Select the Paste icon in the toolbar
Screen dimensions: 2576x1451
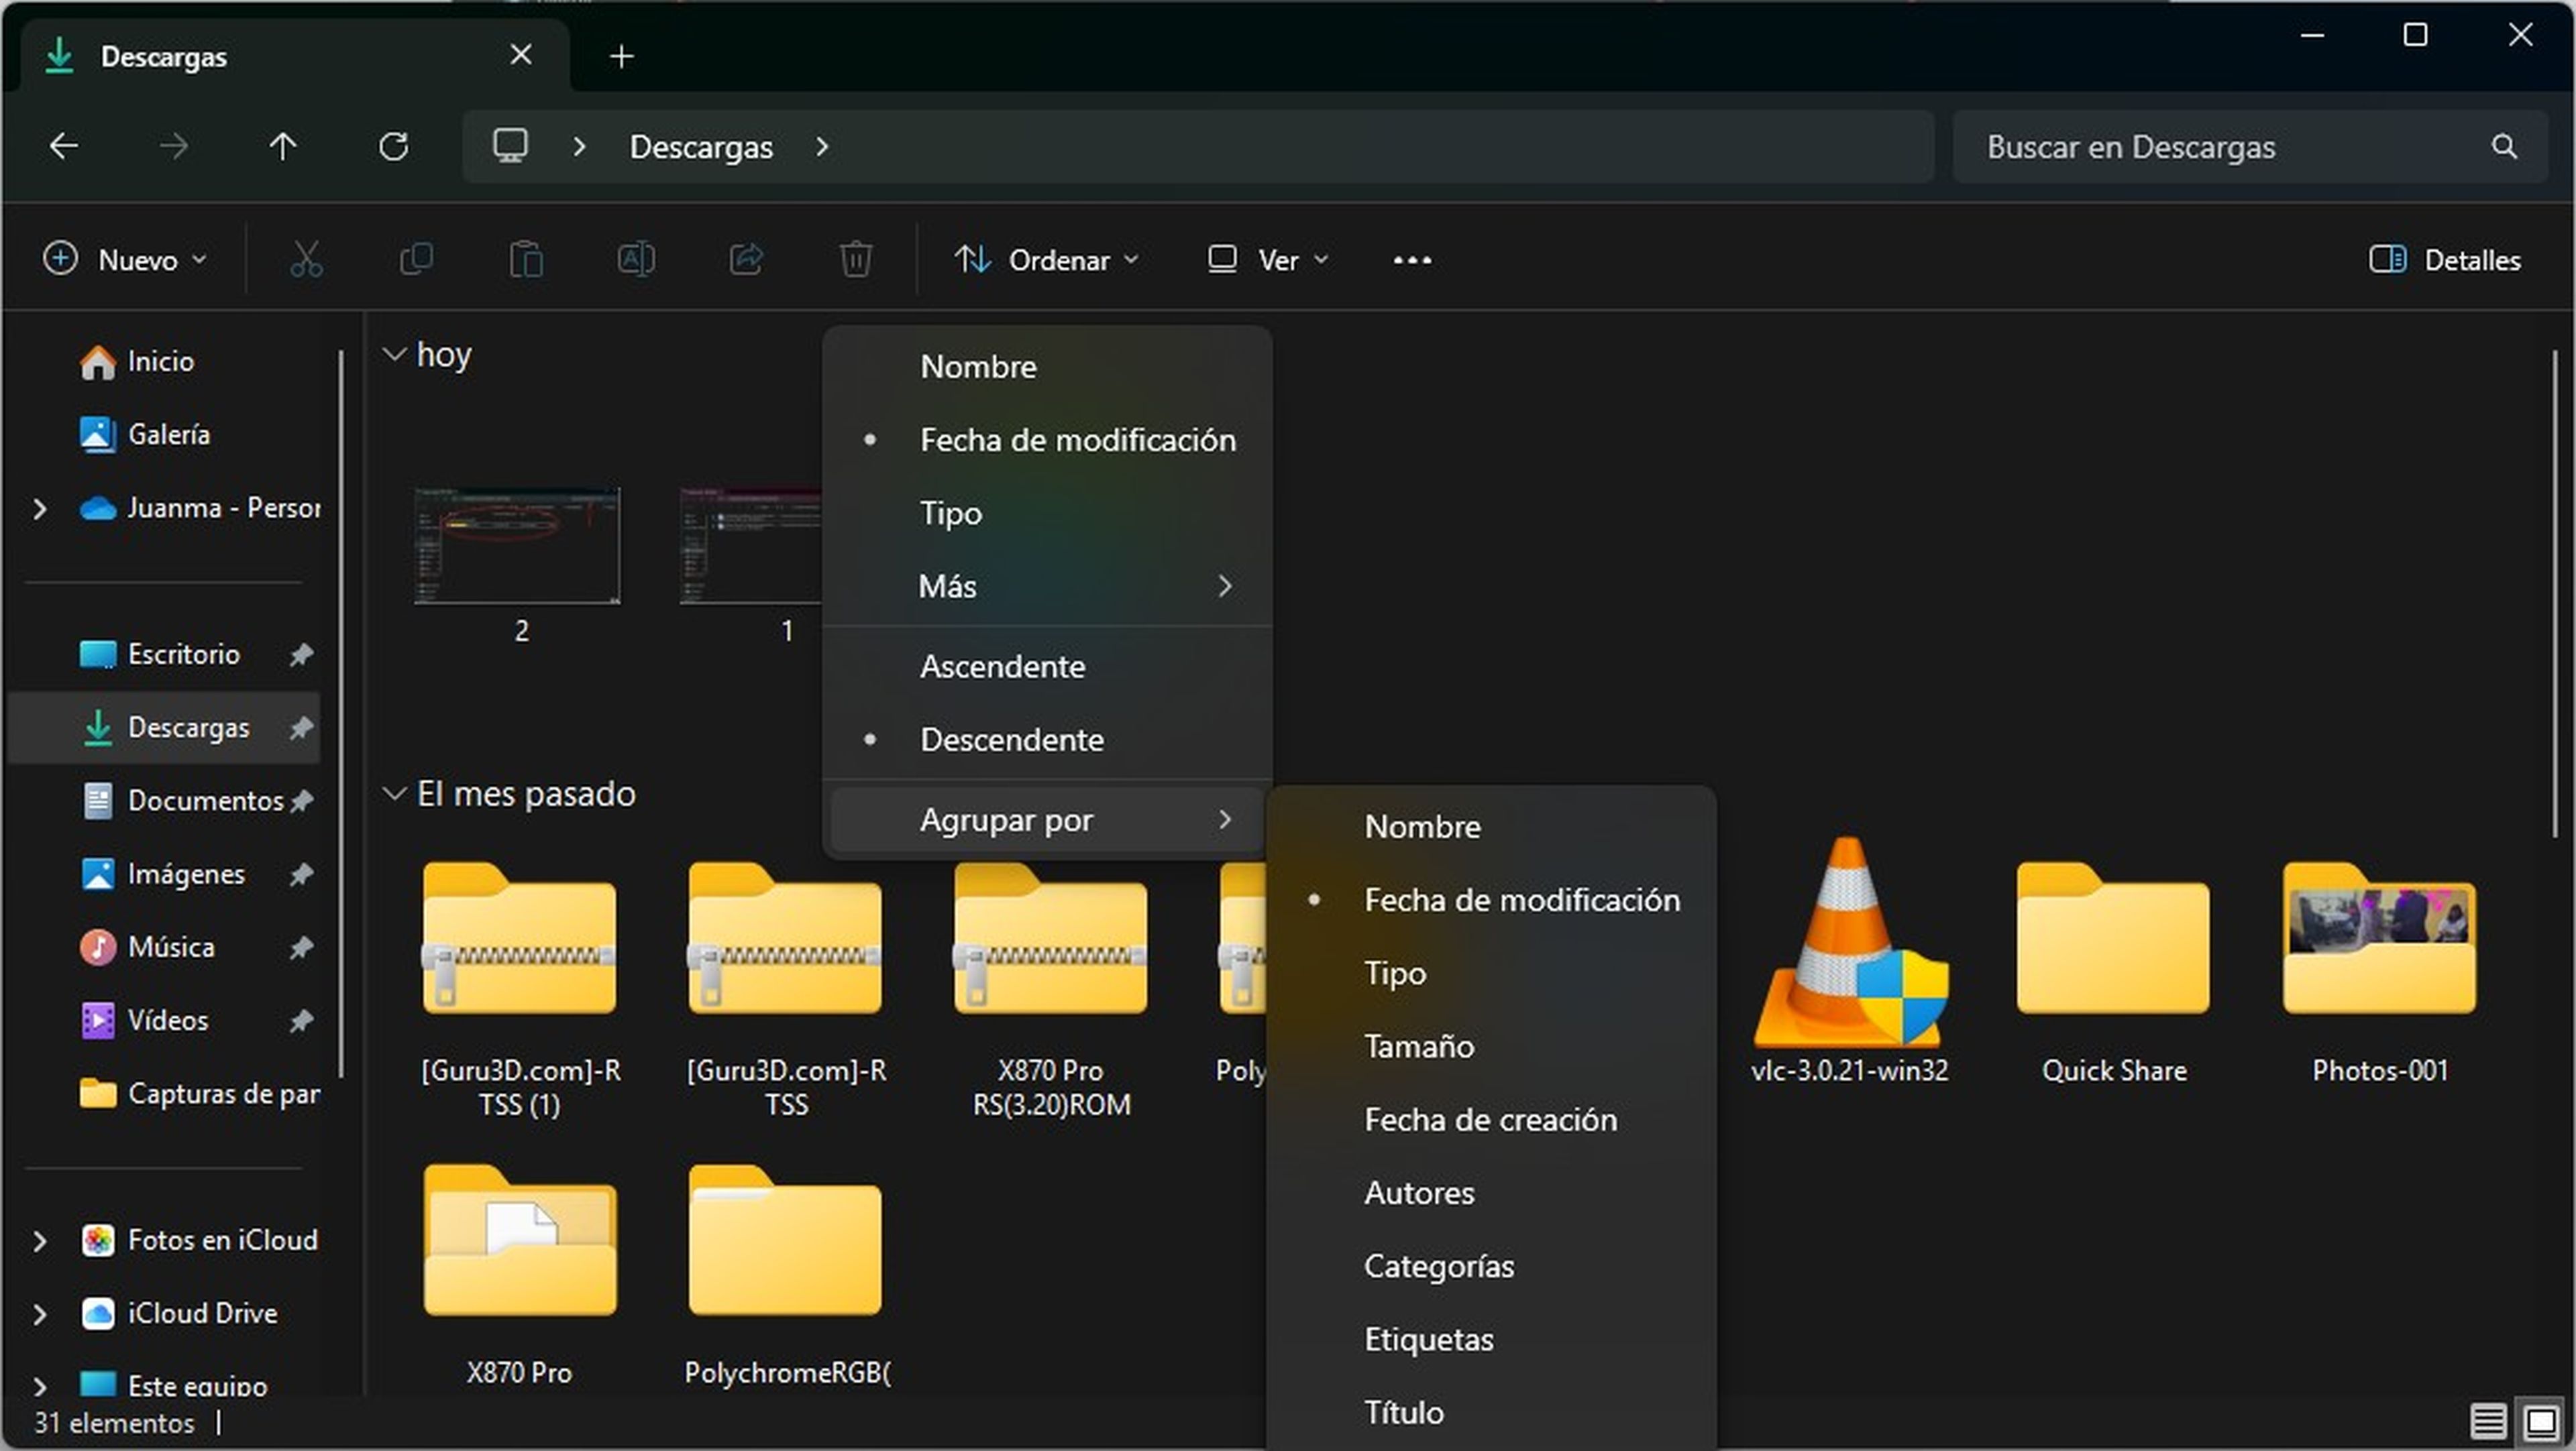(527, 259)
